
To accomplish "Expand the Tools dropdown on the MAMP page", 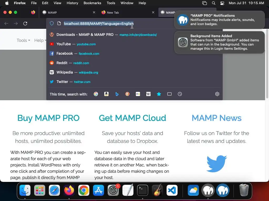I will [x=23, y=40].
